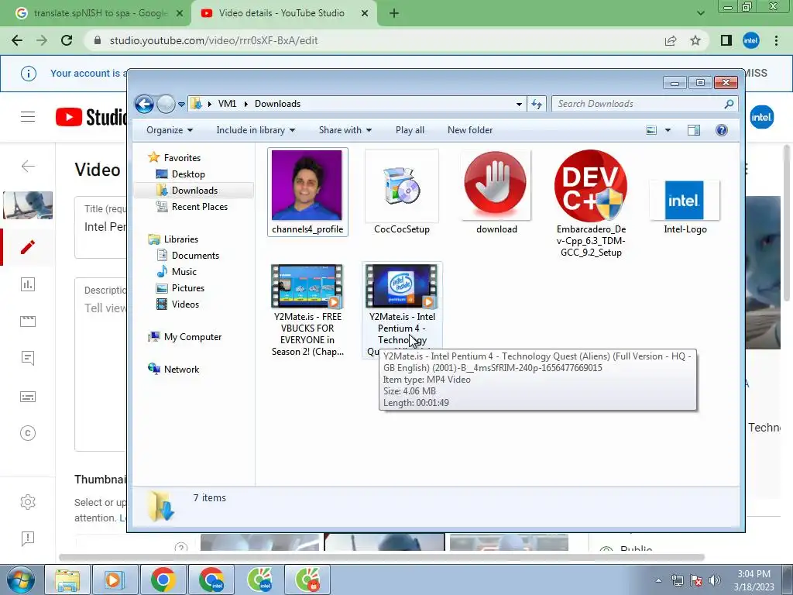Go back arrow in Studio sidebar
The image size is (793, 595).
[x=29, y=166]
